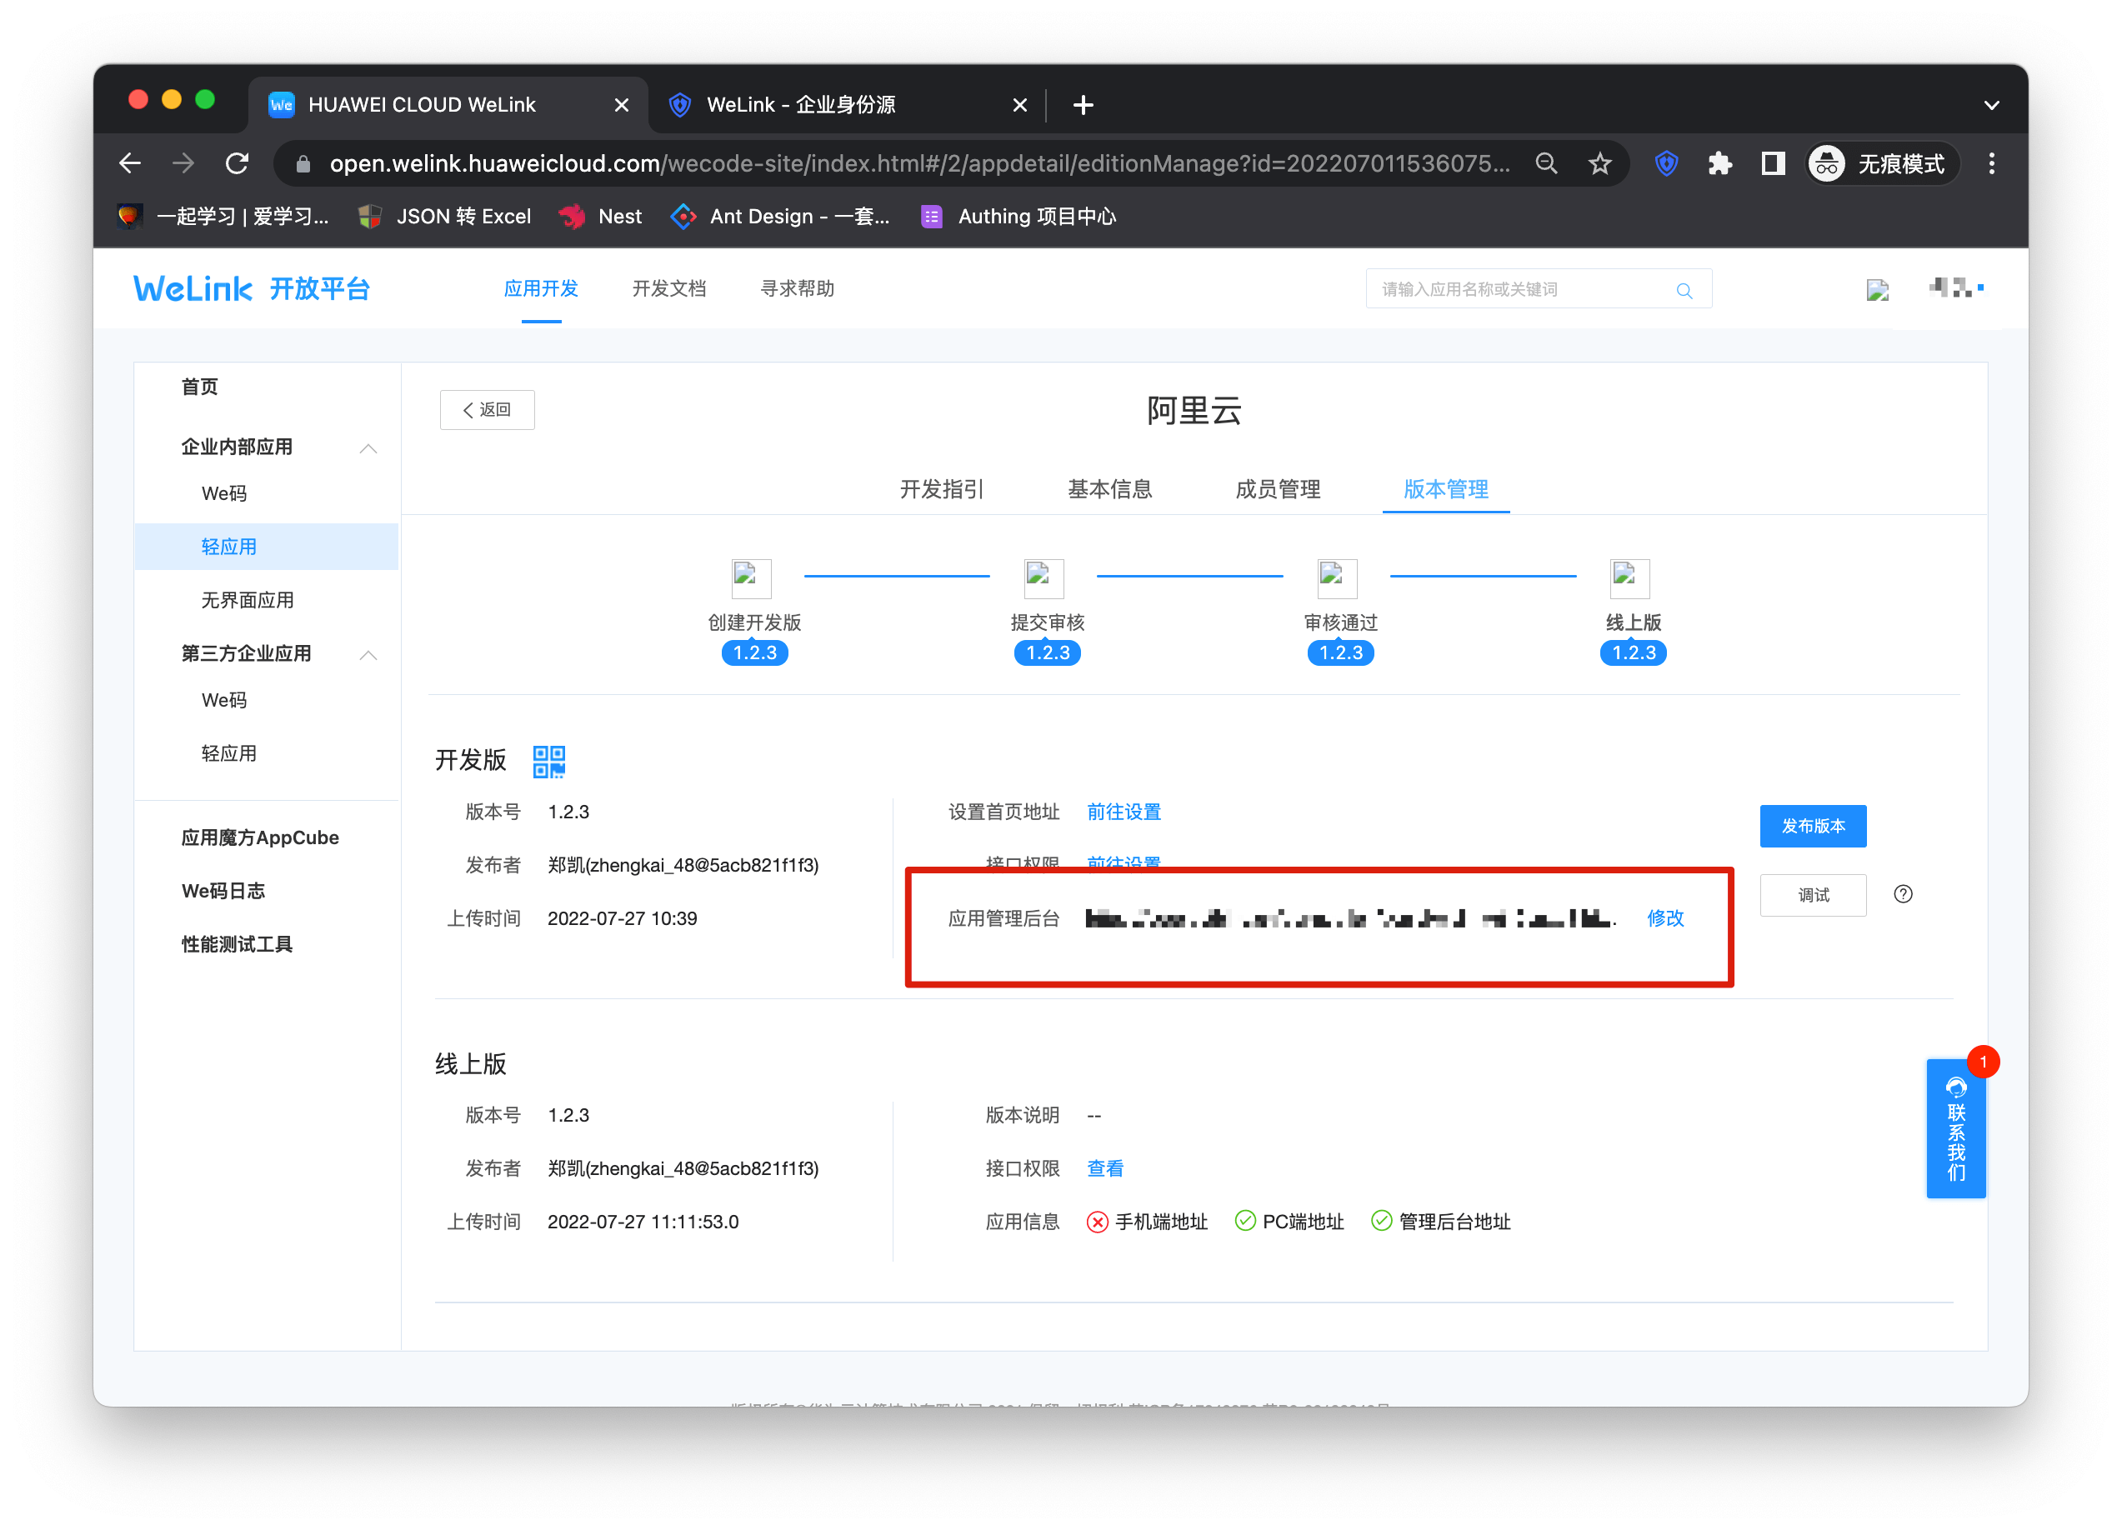Screen dimensions: 2122x1530
Task: Click the search magnifier icon in search box
Action: [1684, 290]
